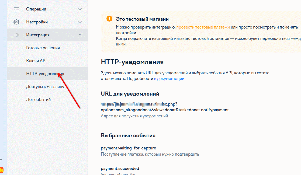Follow the 'провести тестовые платежи' link
Viewport: 301px width, 175px height.
point(203,27)
